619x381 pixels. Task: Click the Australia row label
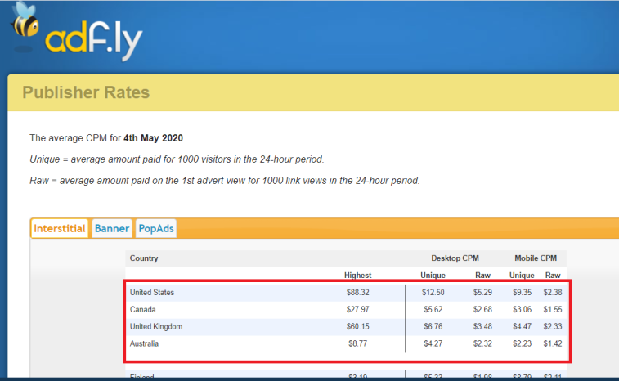coord(144,343)
